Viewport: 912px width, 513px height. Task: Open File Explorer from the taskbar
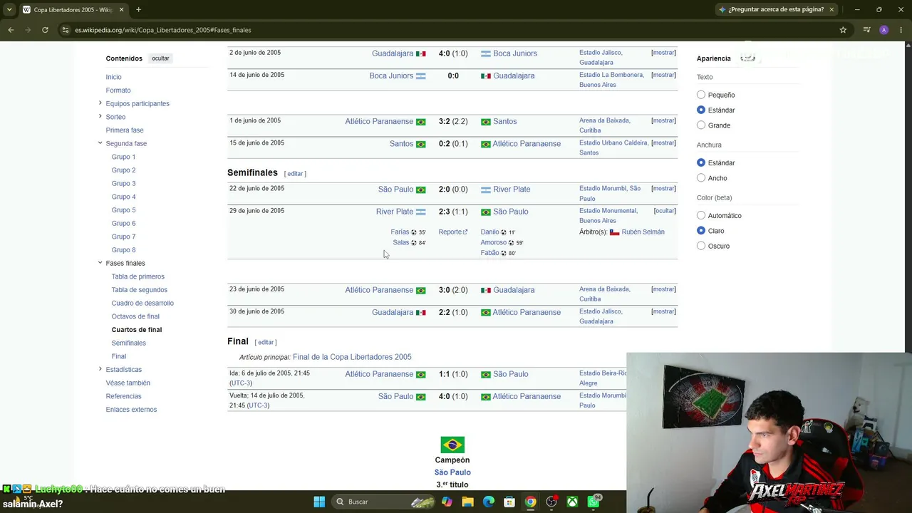point(467,502)
